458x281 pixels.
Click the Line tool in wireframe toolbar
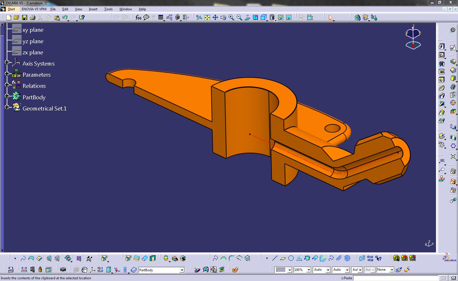point(275,258)
